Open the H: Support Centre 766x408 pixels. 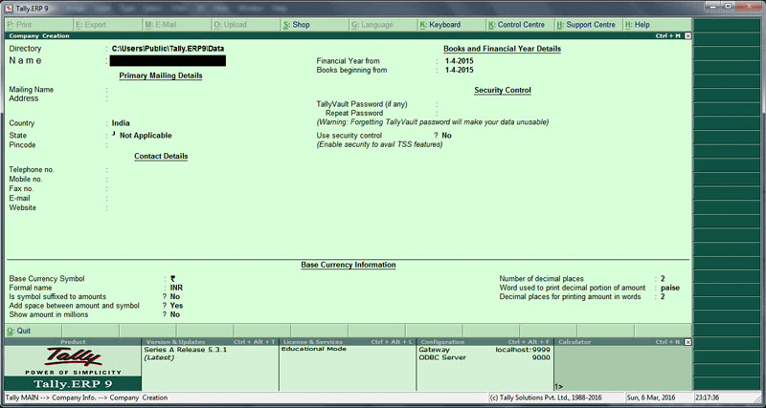(x=589, y=25)
